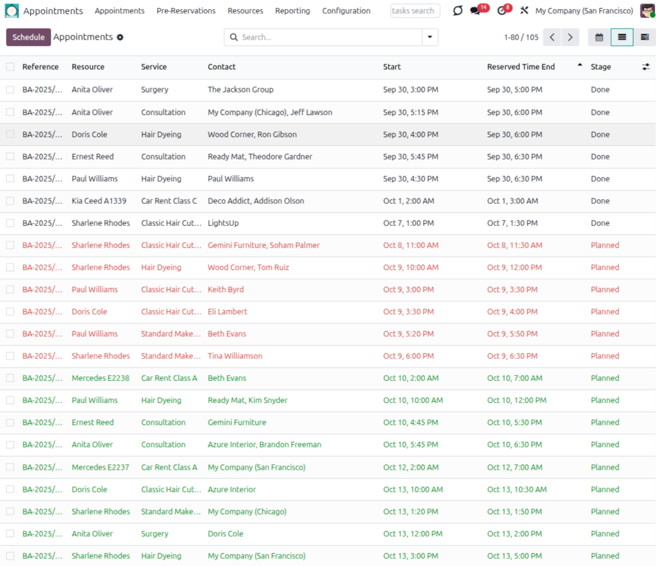Switch to the Gantt timeline view
656x566 pixels.
pos(644,37)
